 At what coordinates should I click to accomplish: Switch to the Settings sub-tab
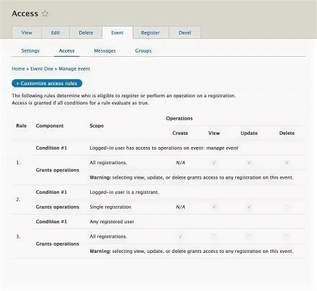pos(30,51)
